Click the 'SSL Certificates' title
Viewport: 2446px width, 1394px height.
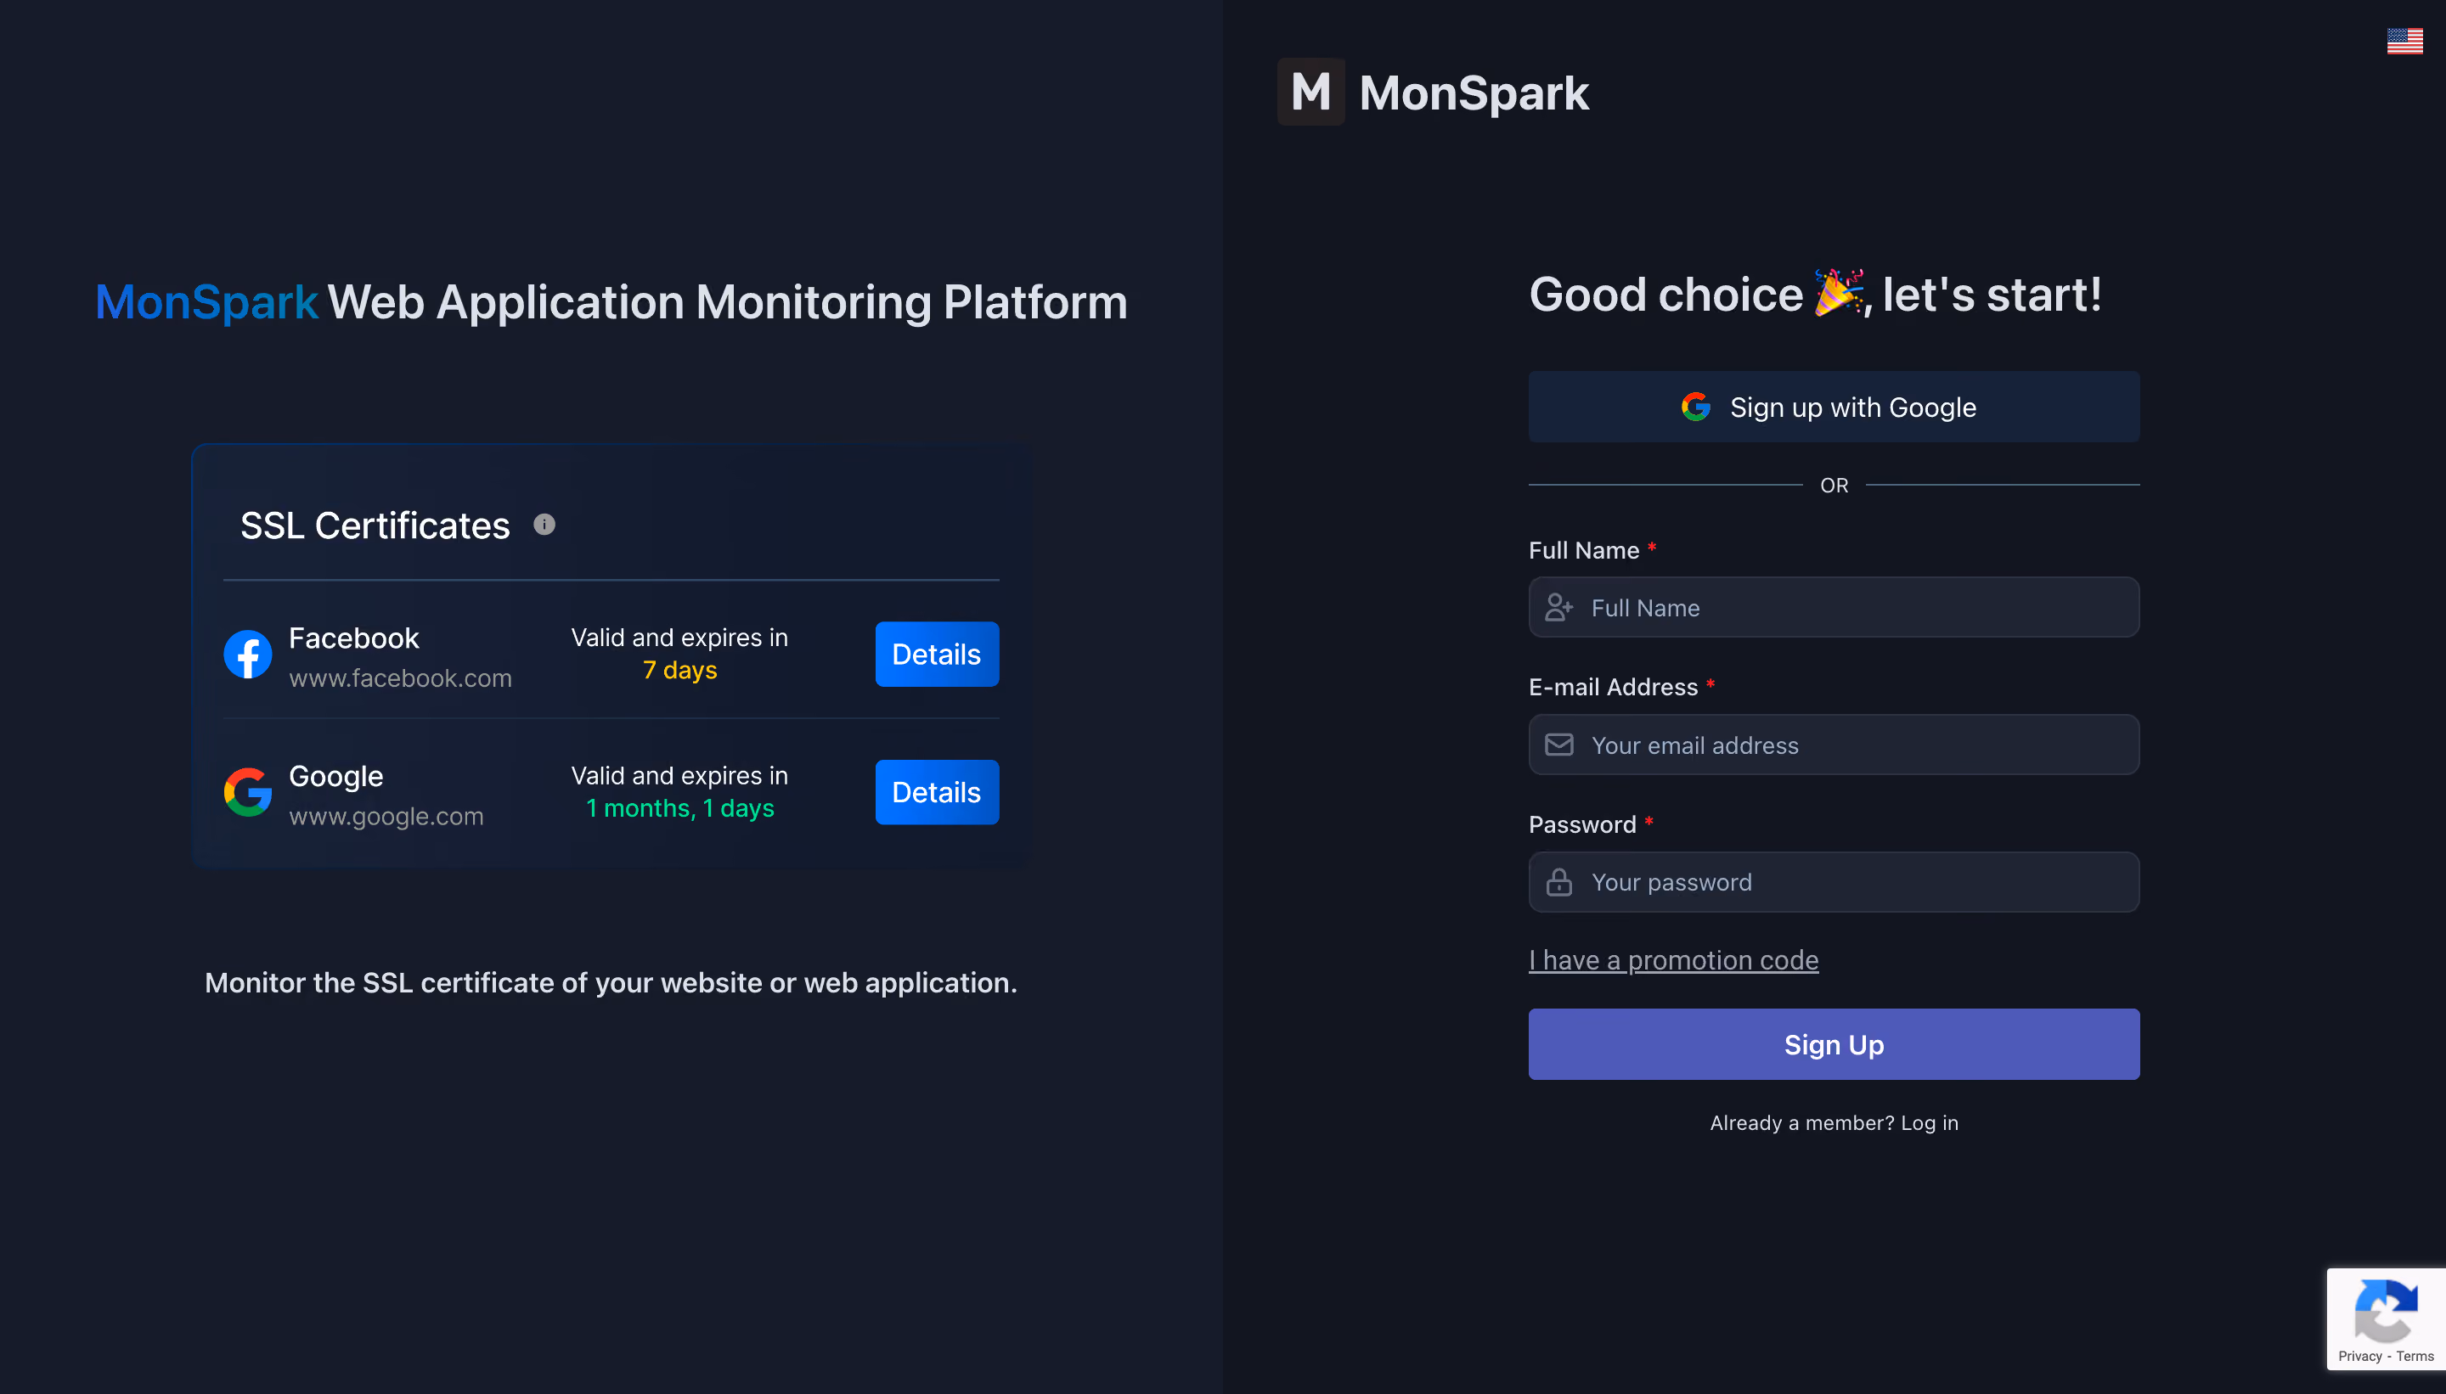coord(375,526)
